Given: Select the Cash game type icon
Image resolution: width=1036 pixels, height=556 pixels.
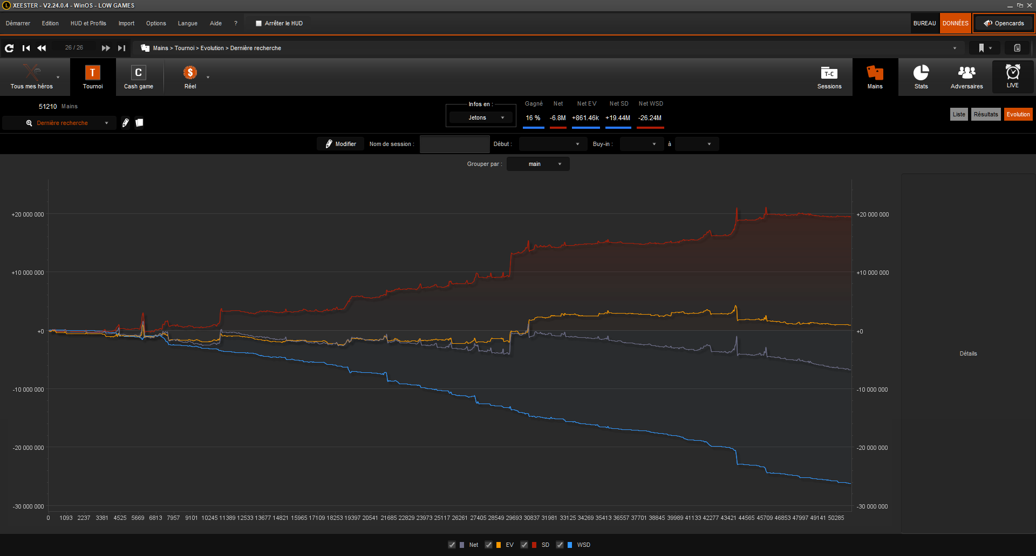Looking at the screenshot, I should point(139,73).
